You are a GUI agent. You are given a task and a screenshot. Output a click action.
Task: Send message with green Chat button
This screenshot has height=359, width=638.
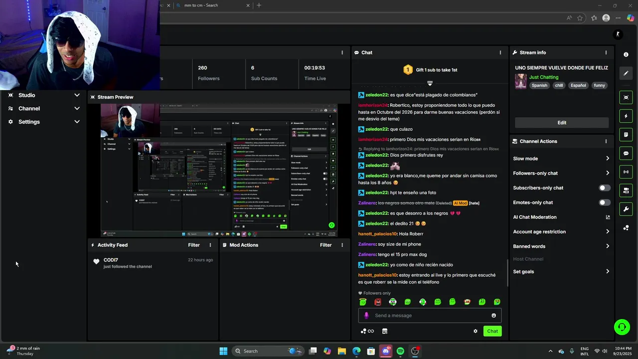point(492,331)
